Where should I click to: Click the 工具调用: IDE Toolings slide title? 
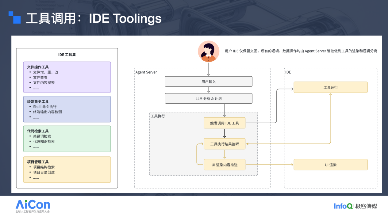(94, 18)
